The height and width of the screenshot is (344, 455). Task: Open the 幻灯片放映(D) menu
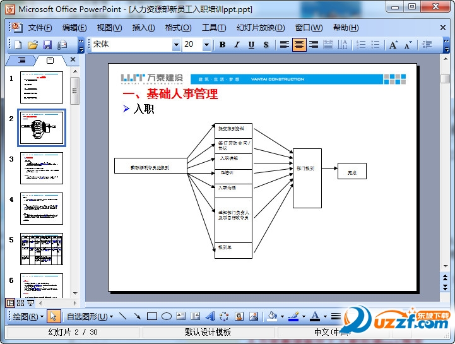click(x=261, y=28)
